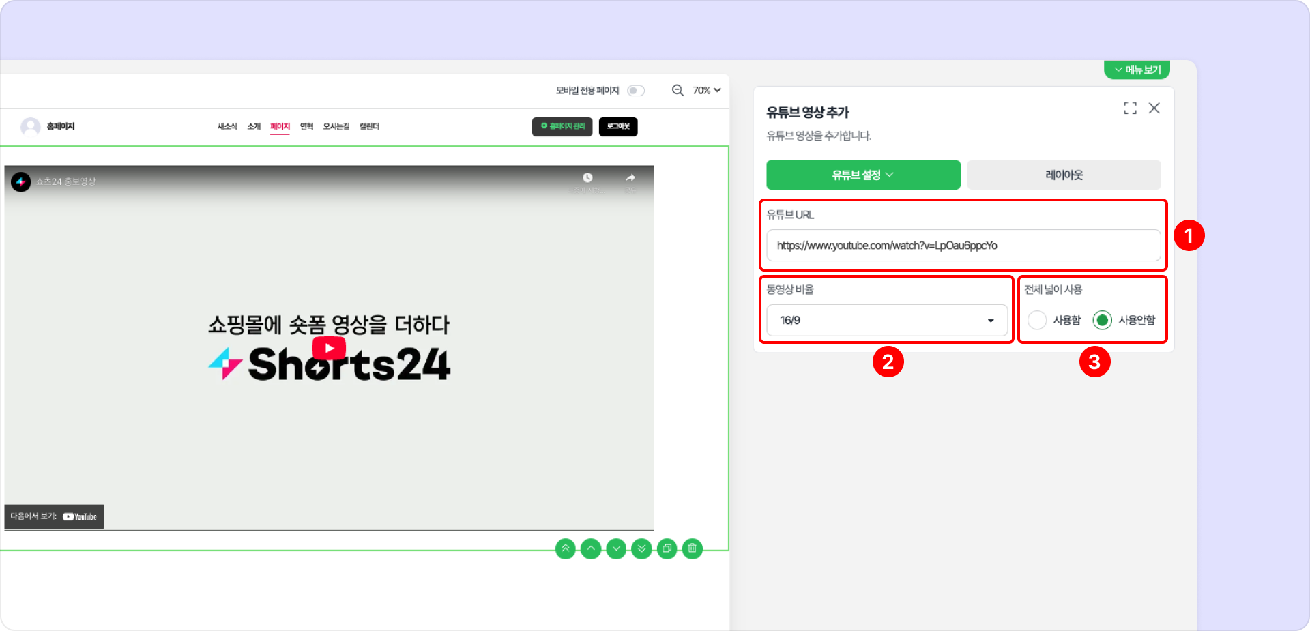Screen dimensions: 1310x631
Task: Click the 홈페이지 site title link
Action: pyautogui.click(x=61, y=126)
